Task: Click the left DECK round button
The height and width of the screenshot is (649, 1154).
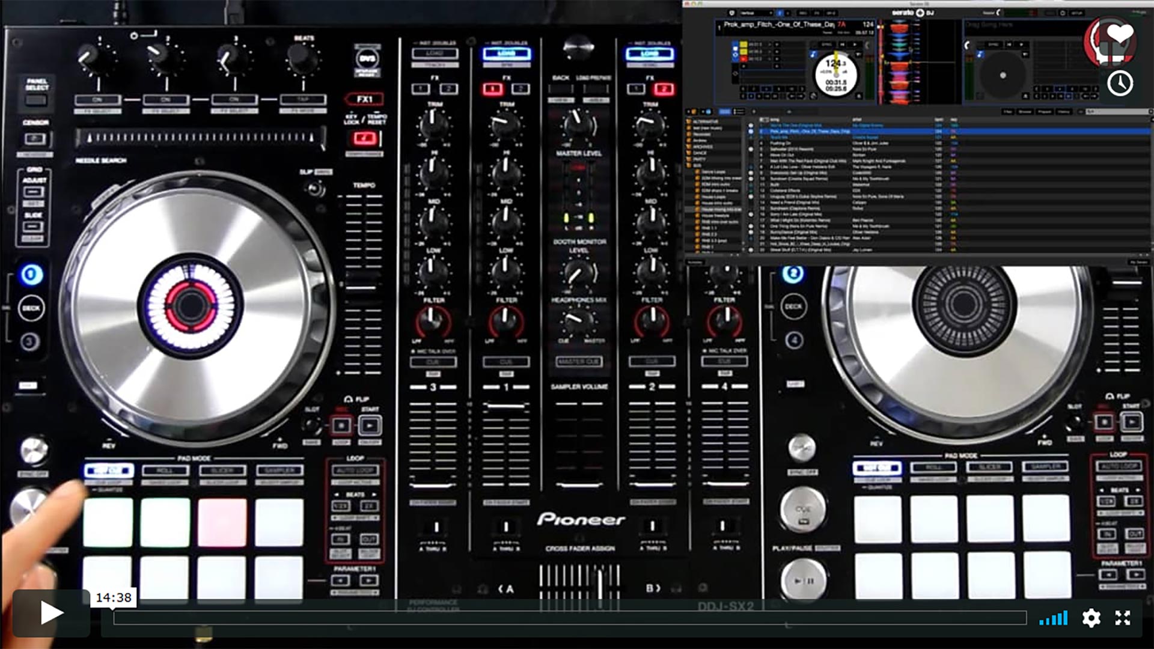Action: pyautogui.click(x=31, y=308)
